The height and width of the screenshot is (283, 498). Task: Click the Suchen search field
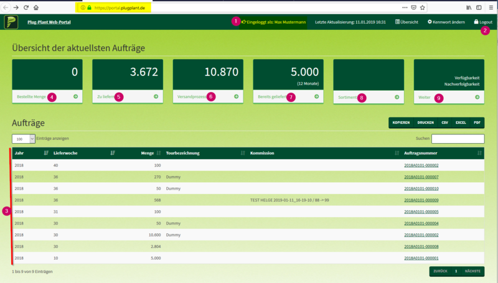click(x=458, y=138)
